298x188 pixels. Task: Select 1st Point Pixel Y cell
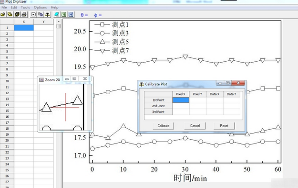198,100
